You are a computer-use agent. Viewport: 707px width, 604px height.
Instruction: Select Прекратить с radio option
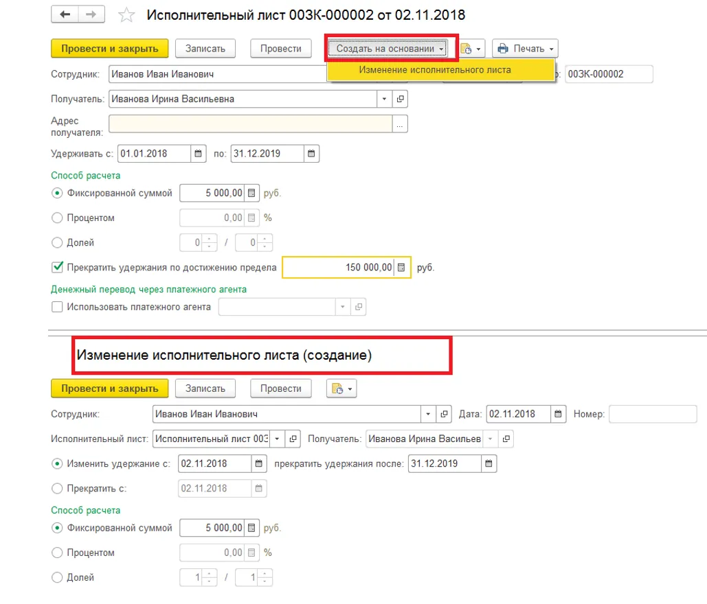coord(58,489)
